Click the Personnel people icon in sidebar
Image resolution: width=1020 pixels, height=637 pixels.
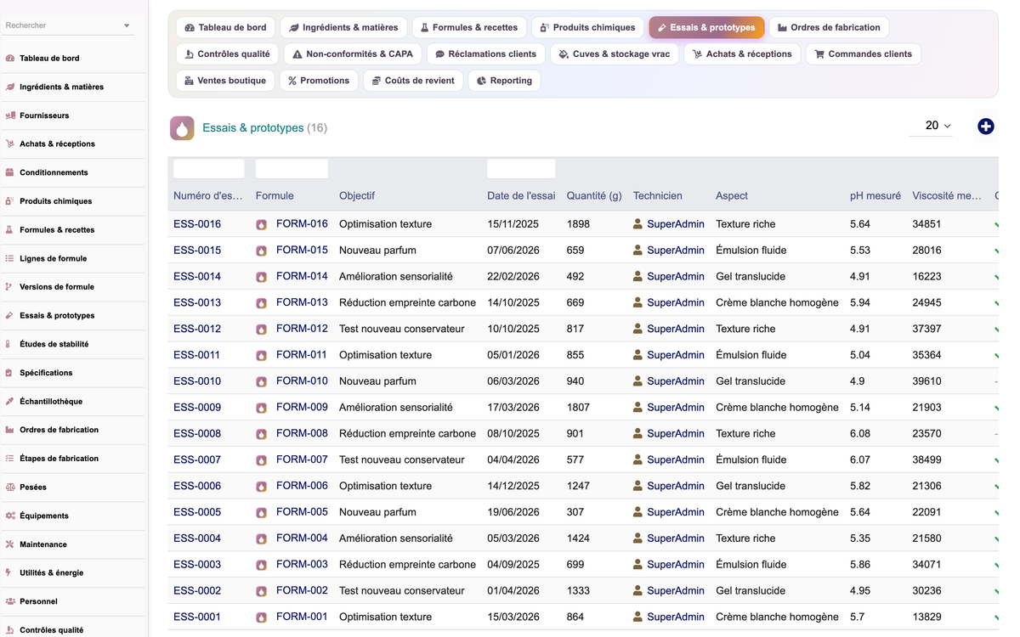pyautogui.click(x=10, y=601)
